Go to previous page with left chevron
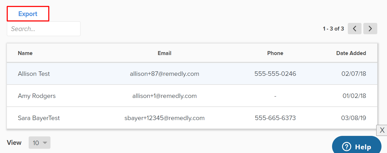Screen dimensions: 387x153 [x=355, y=29]
